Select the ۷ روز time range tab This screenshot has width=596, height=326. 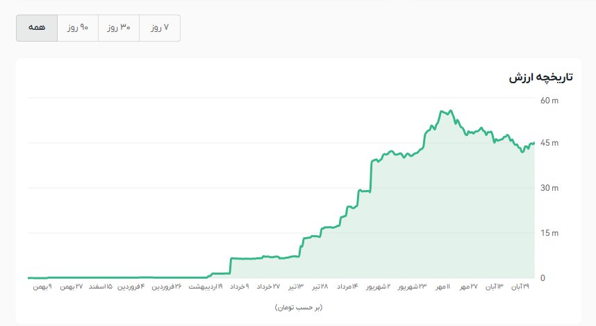pos(160,28)
